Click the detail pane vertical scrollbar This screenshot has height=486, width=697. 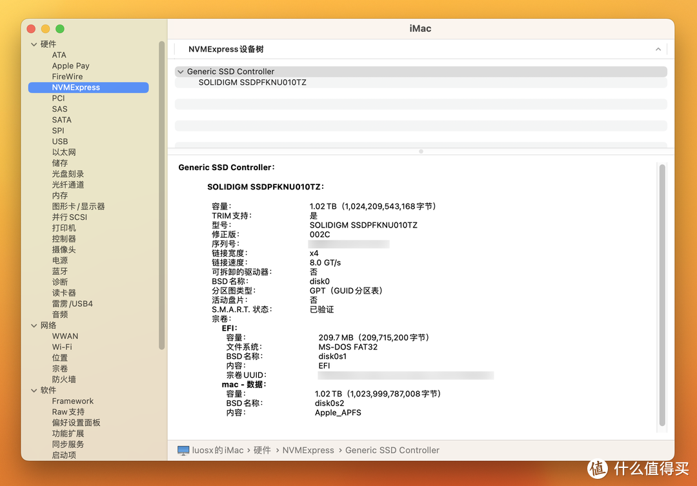pyautogui.click(x=662, y=295)
